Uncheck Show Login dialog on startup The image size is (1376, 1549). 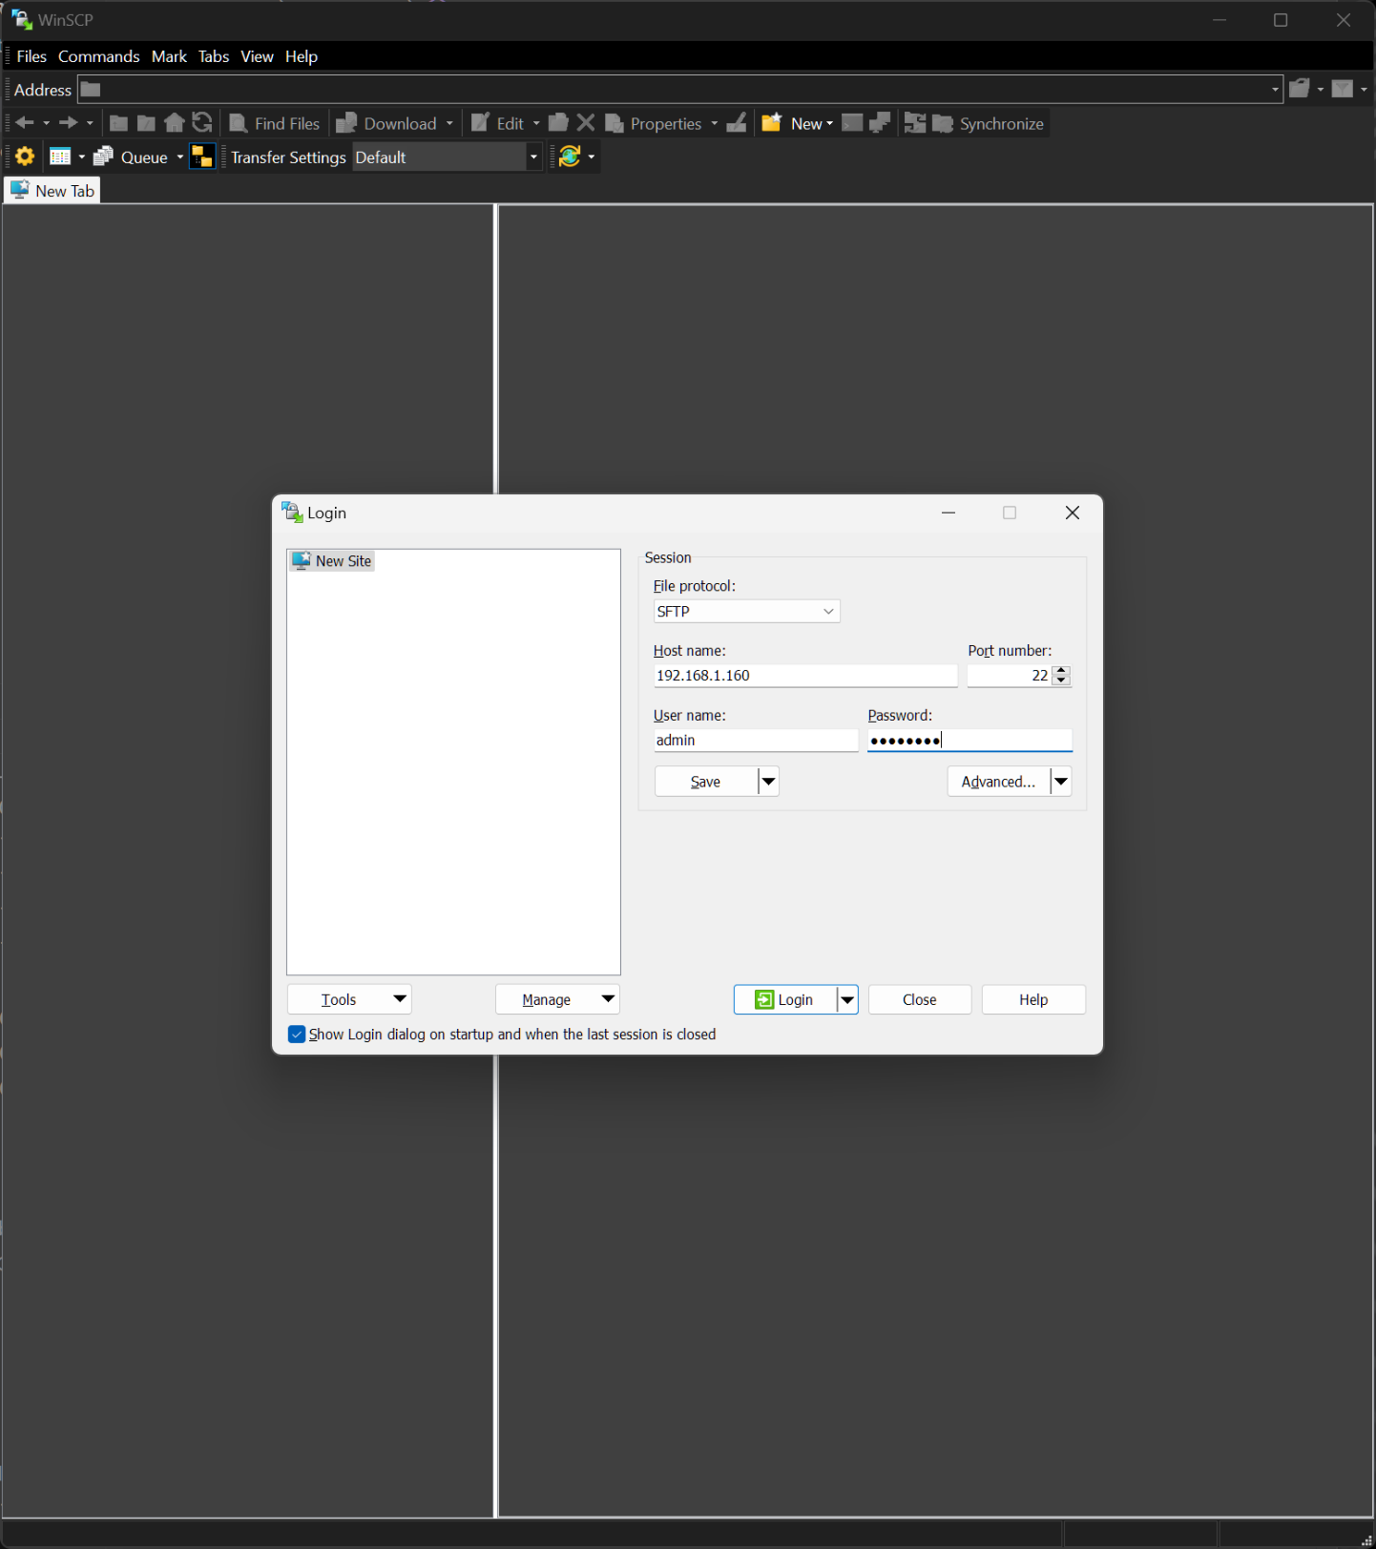pyautogui.click(x=297, y=1035)
